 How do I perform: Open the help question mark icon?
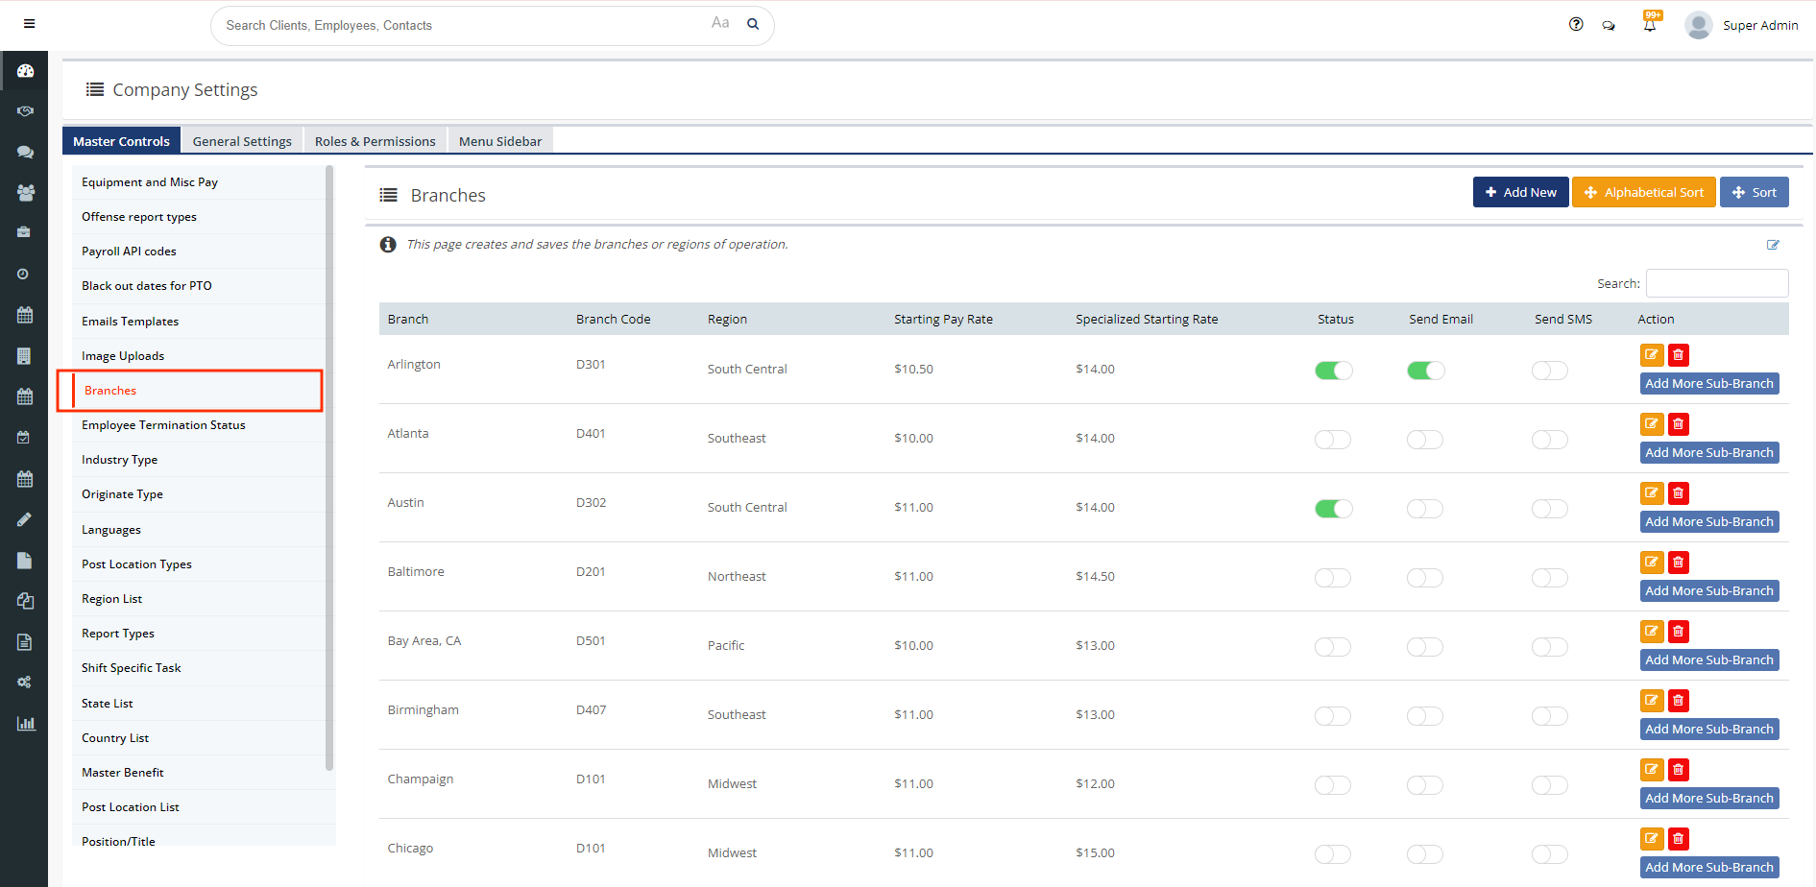[x=1576, y=25]
